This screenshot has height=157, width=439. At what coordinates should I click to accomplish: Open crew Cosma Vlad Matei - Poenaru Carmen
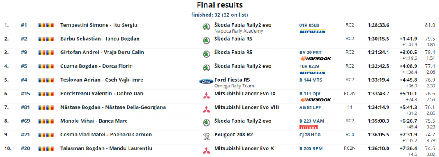point(106,135)
